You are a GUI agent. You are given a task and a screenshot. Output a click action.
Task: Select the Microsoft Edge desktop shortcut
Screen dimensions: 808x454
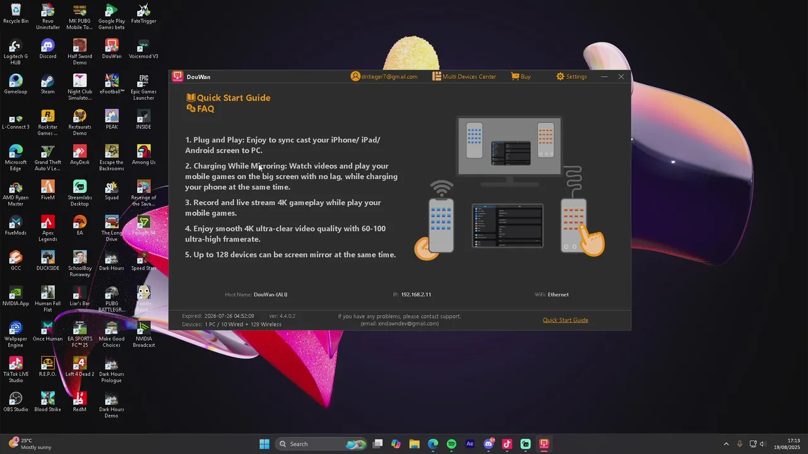pos(16,158)
